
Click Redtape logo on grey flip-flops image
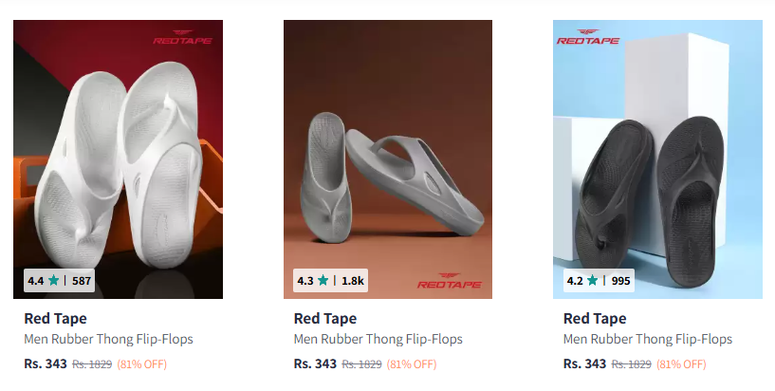[449, 281]
